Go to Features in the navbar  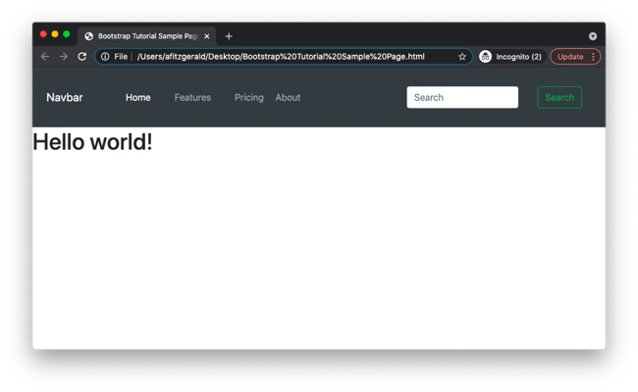(192, 98)
